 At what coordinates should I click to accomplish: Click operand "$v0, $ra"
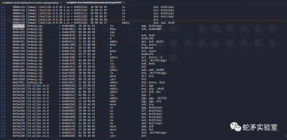(x=147, y=104)
